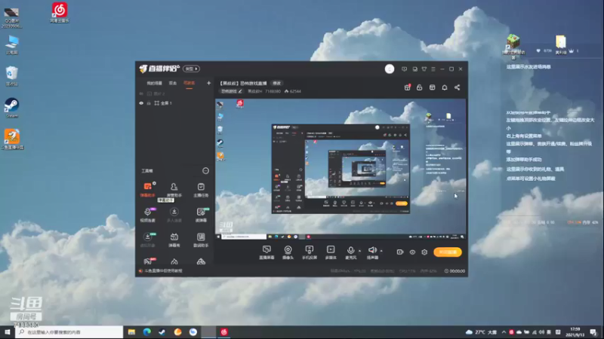This screenshot has width=604, height=339.
Task: Add a 直播屏幕 screen capture source
Action: pos(267,252)
